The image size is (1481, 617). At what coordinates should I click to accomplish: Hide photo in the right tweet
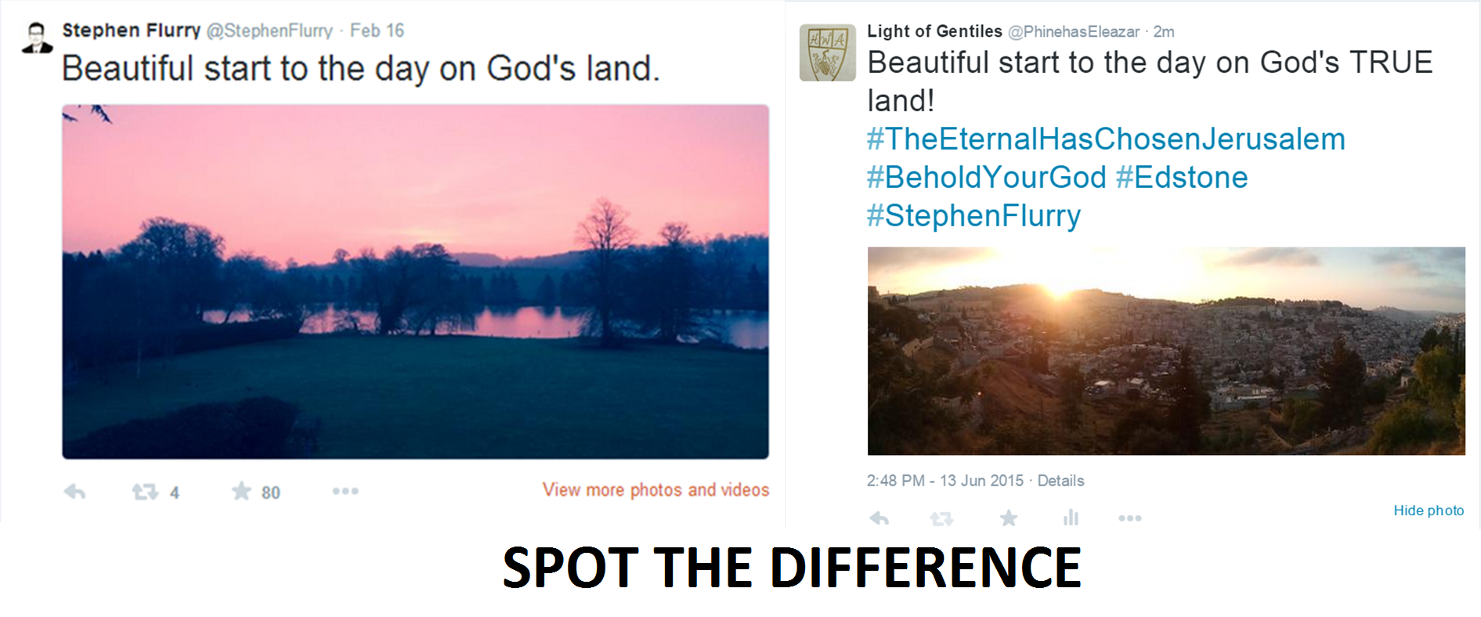[x=1428, y=511]
